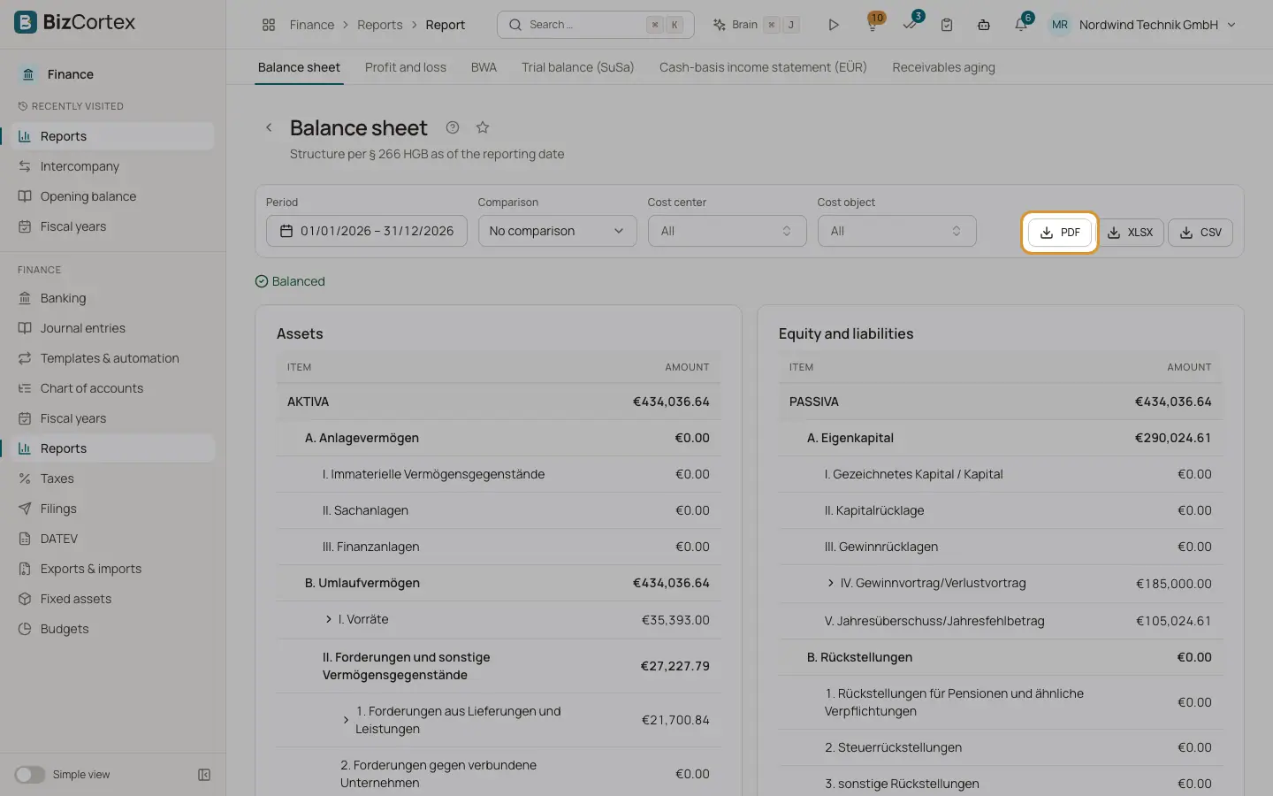Open the robot assistant icon
Screen dimensions: 1273x796
984,25
